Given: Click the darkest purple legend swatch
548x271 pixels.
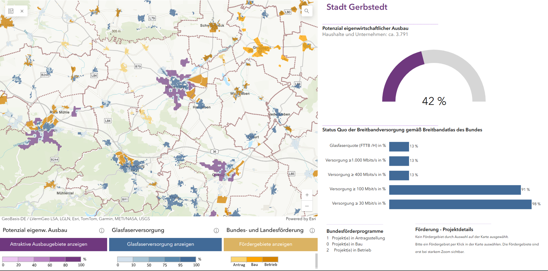Looking at the screenshot, I should pos(73,259).
